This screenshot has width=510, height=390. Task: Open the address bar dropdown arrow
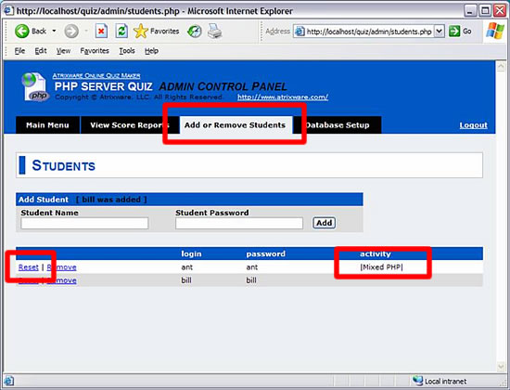click(x=440, y=32)
